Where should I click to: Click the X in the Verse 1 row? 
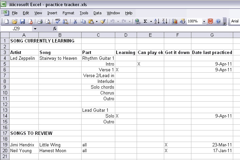(117, 70)
